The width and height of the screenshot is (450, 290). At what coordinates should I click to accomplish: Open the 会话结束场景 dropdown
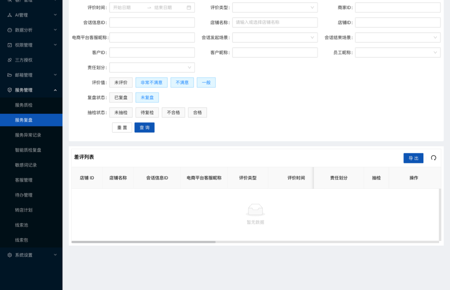[x=398, y=37]
